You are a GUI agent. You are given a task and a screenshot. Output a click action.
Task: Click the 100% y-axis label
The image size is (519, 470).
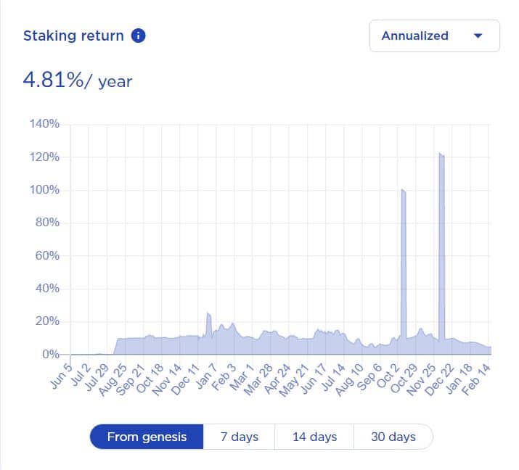[x=44, y=190]
